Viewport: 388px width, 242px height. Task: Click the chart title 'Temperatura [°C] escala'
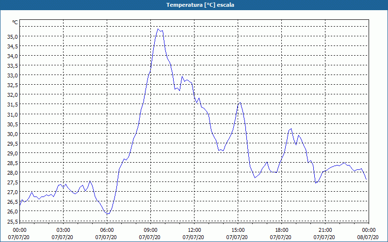click(x=200, y=5)
